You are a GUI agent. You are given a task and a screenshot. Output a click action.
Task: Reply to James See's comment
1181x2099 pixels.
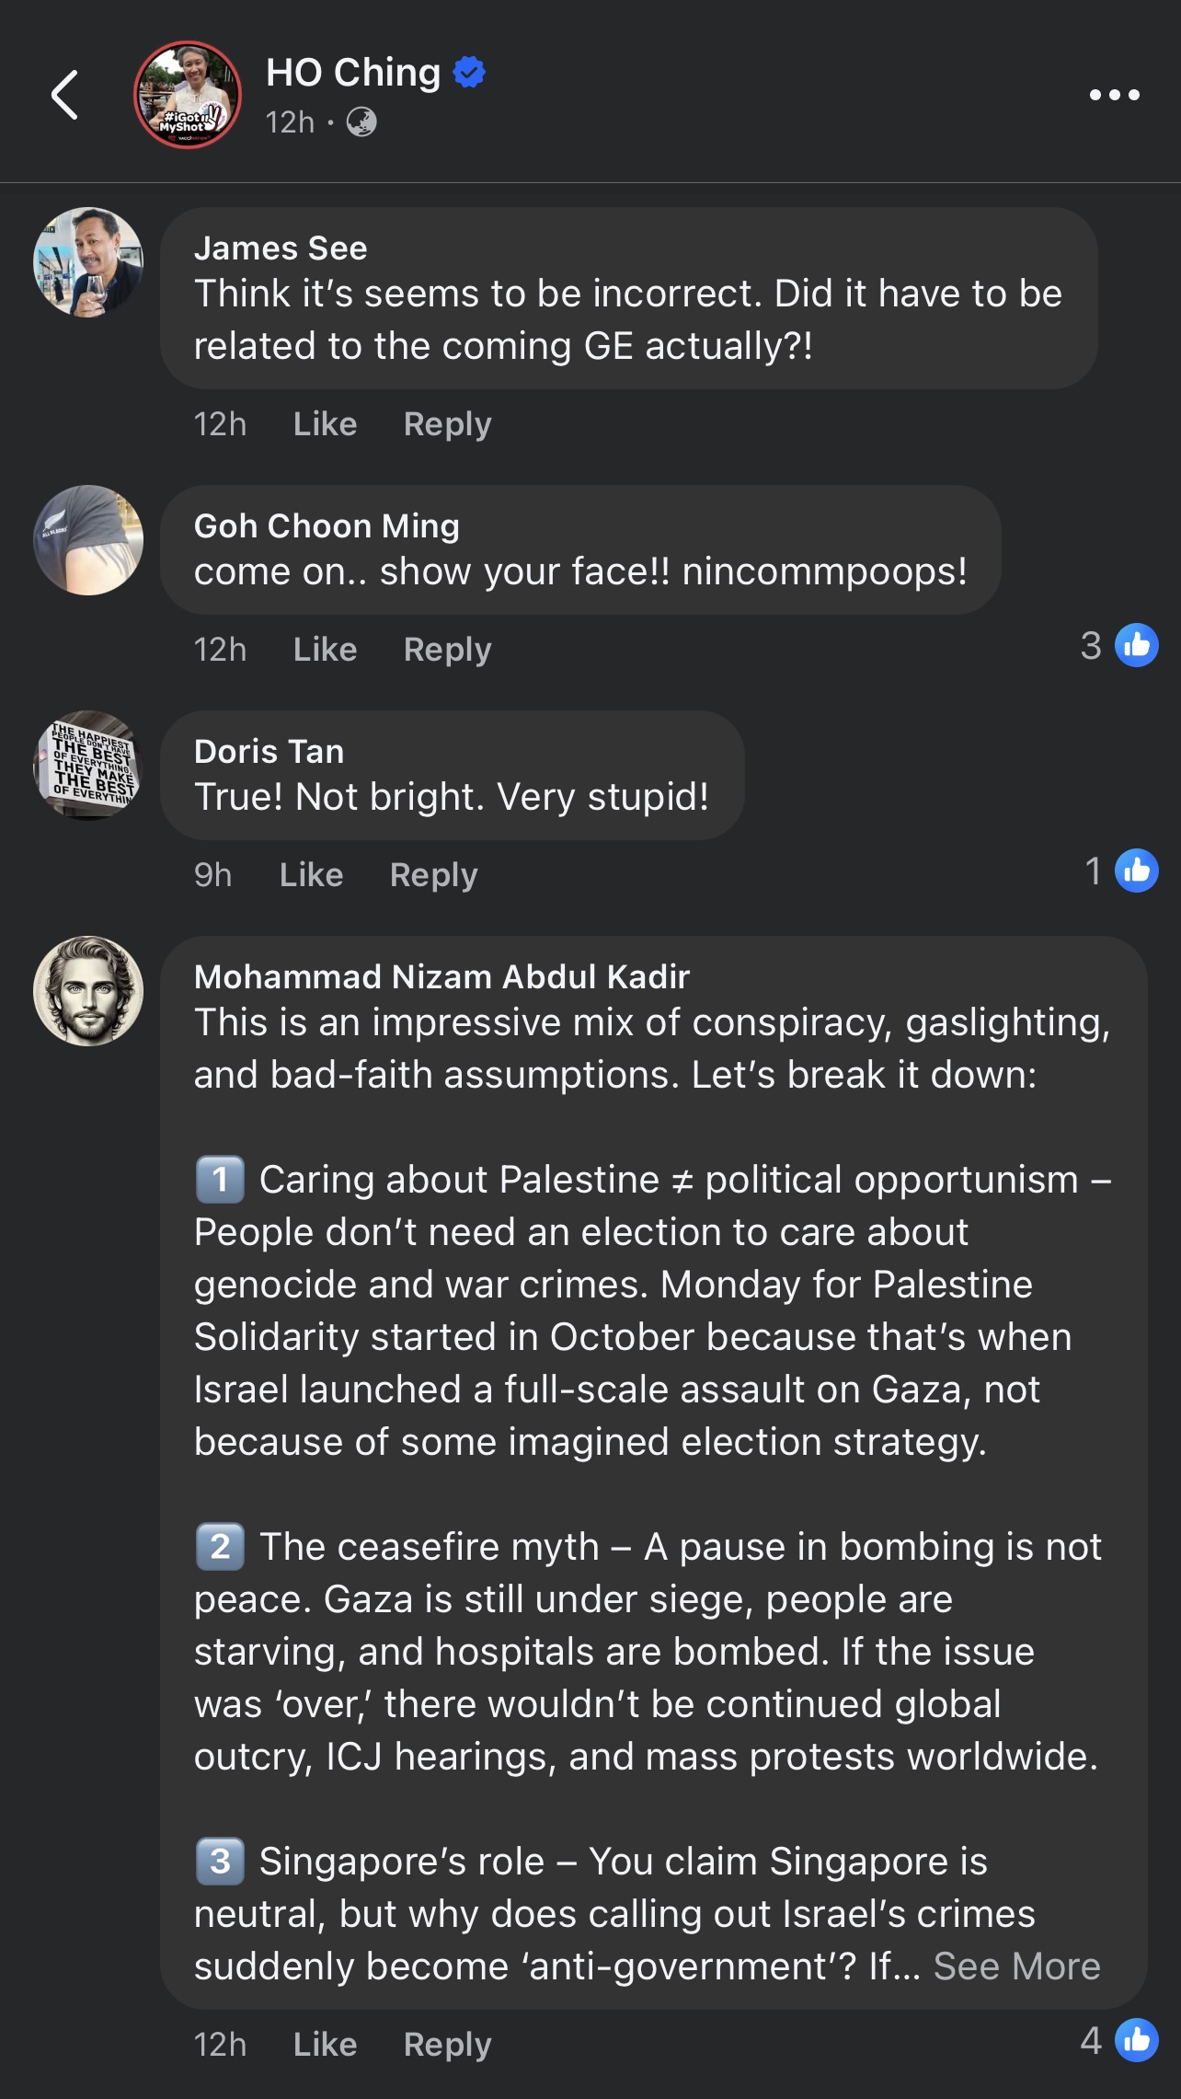(x=447, y=424)
